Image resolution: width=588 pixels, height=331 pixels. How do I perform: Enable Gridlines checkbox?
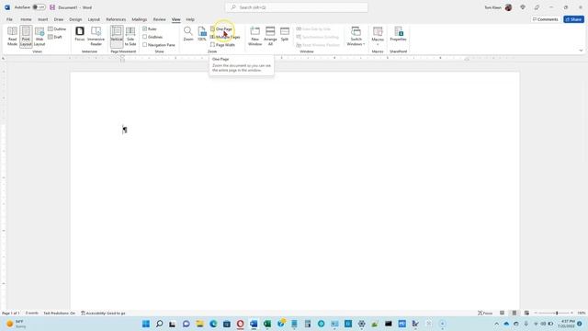145,37
